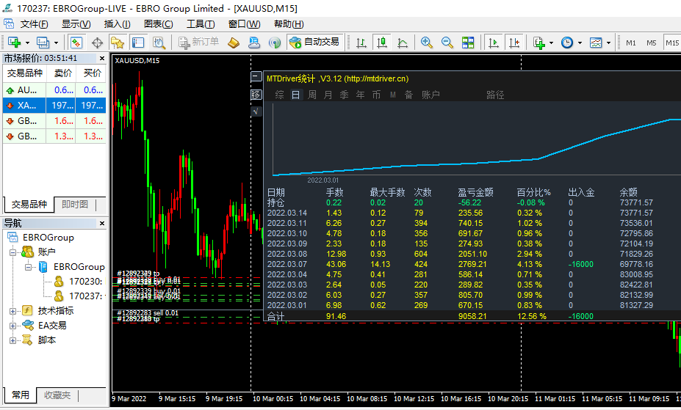Image resolution: width=681 pixels, height=410 pixels.
Task: Click the indicators list icon
Action: 539,42
